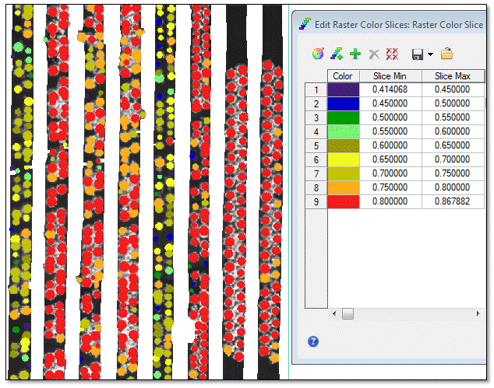Edit Slice Max value 0.650000 in row 5
Screen dimensions: 494x388
pyautogui.click(x=453, y=145)
